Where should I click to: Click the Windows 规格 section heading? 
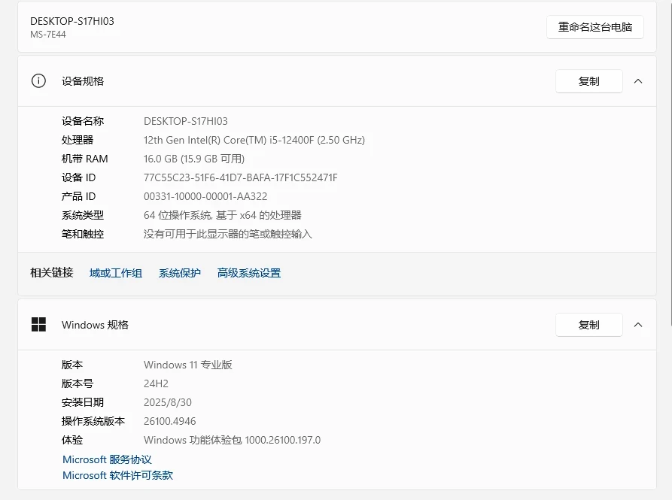coord(95,325)
